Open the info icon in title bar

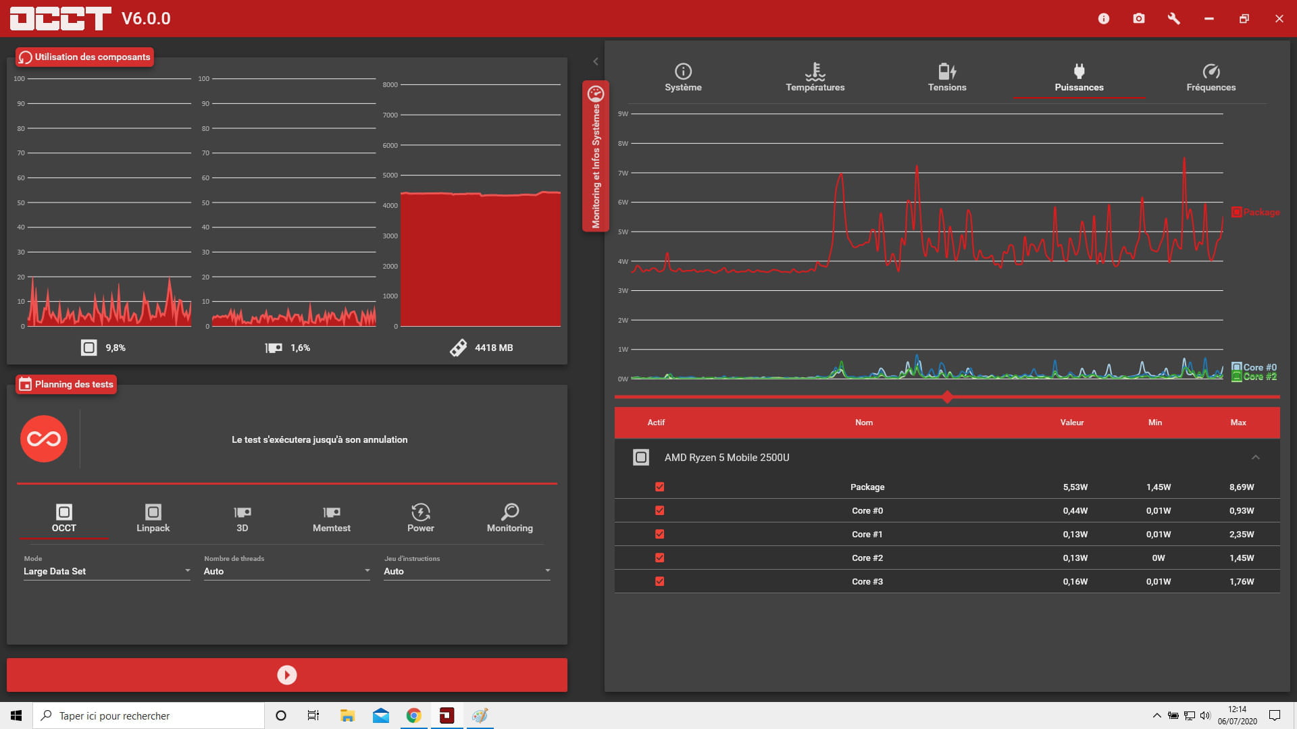tap(1104, 18)
